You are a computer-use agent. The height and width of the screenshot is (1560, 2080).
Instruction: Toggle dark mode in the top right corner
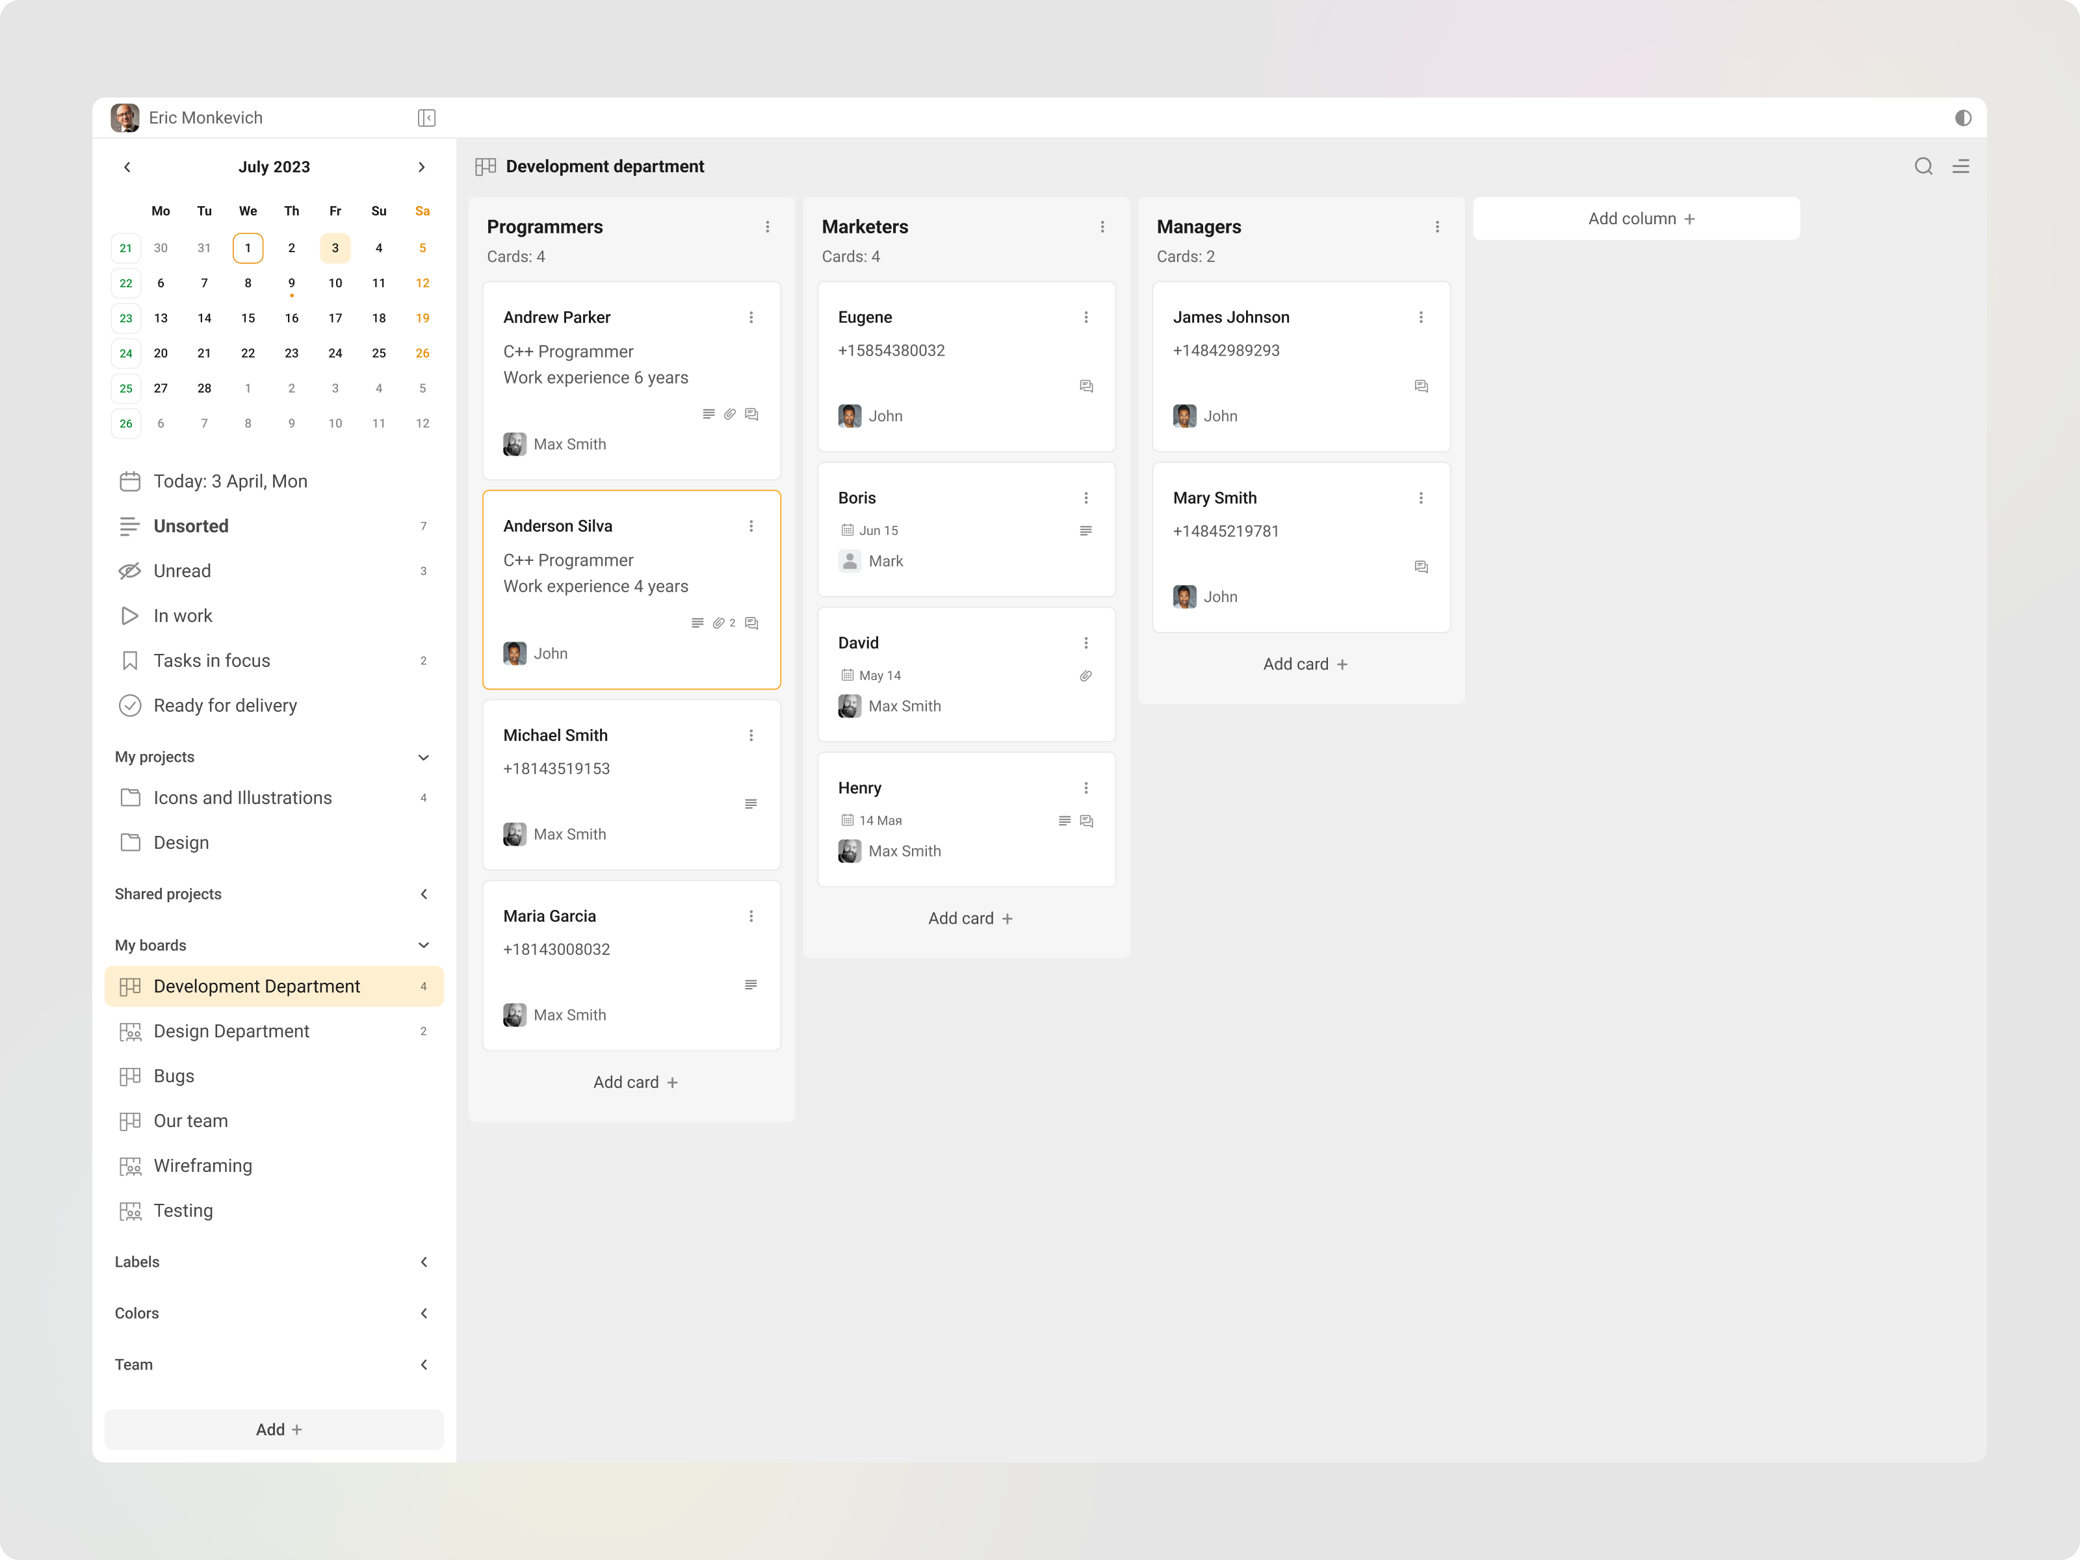[1964, 118]
